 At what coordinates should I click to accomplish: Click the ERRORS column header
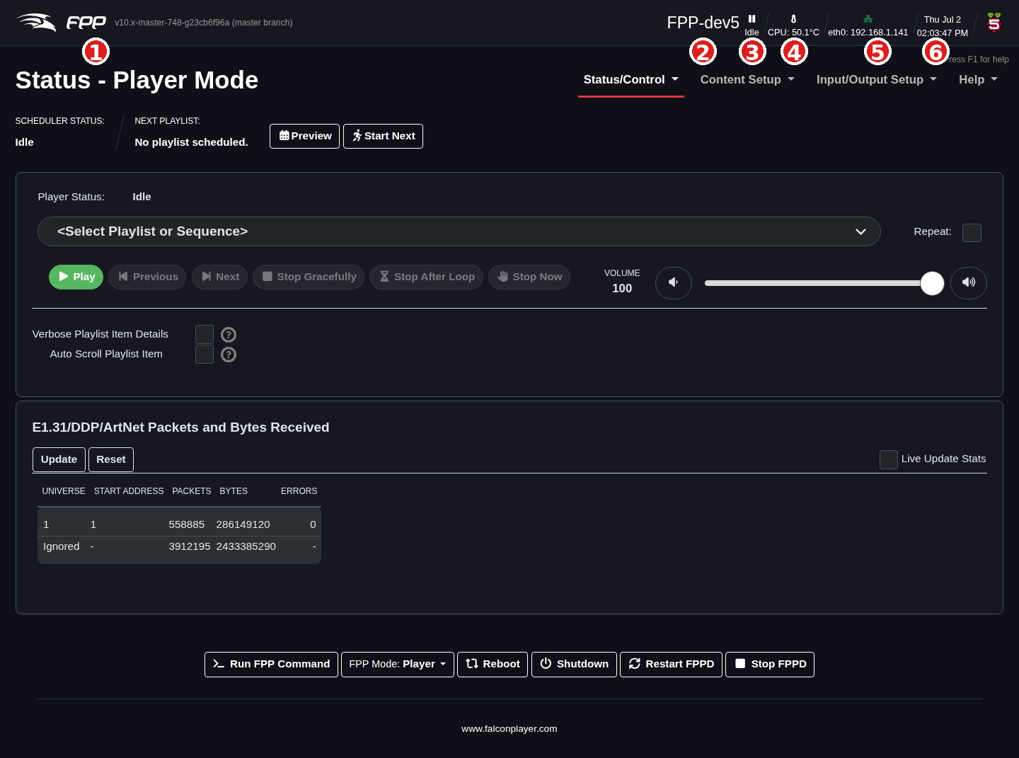point(299,491)
